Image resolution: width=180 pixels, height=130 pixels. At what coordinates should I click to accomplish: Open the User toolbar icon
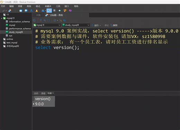point(37,11)
